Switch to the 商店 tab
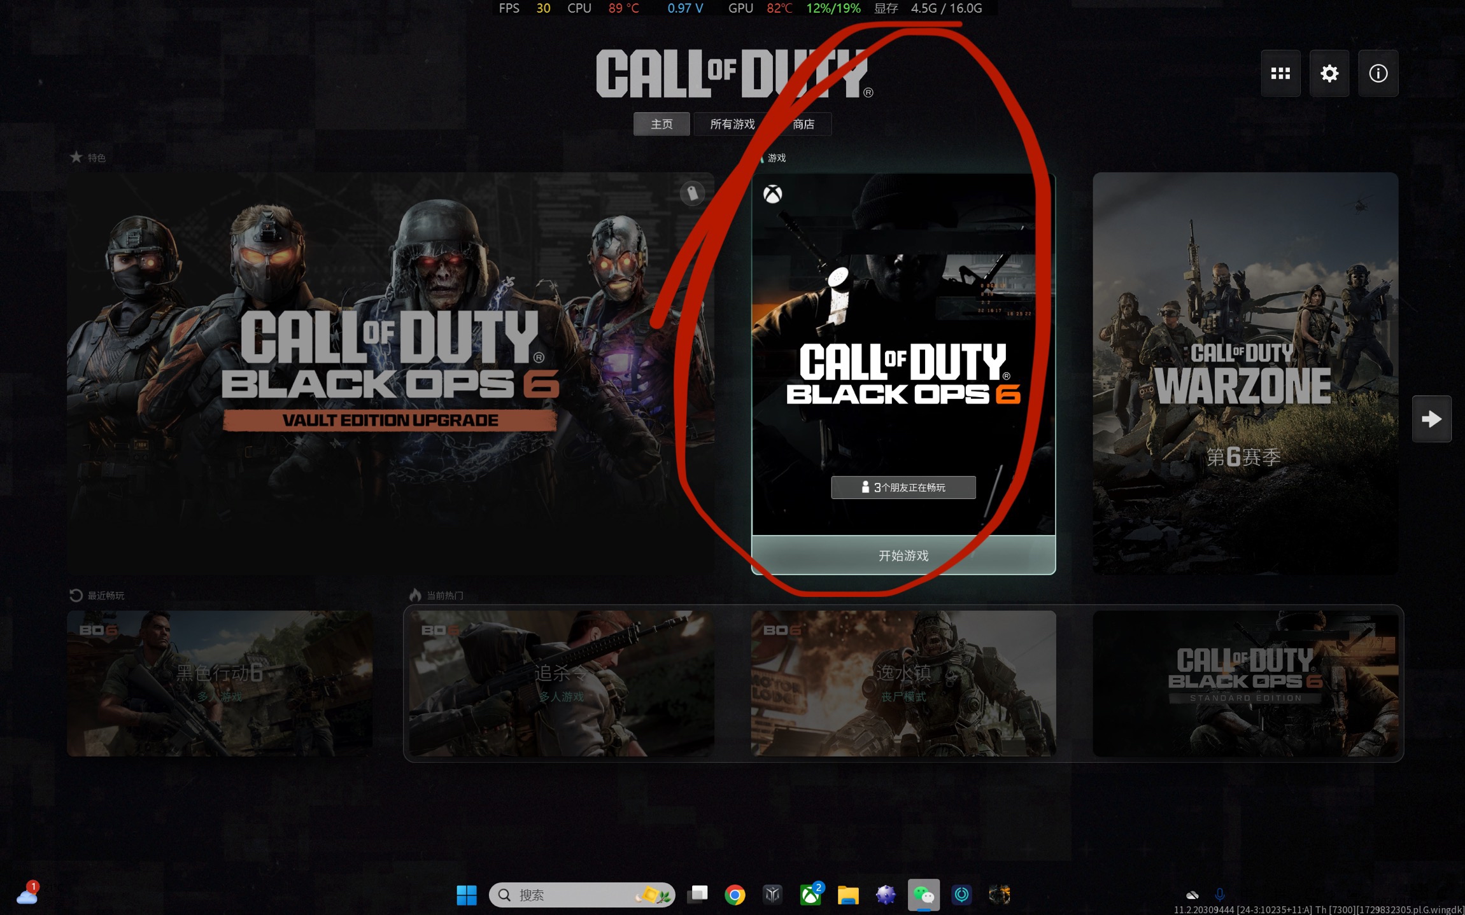This screenshot has height=915, width=1465. tap(803, 124)
